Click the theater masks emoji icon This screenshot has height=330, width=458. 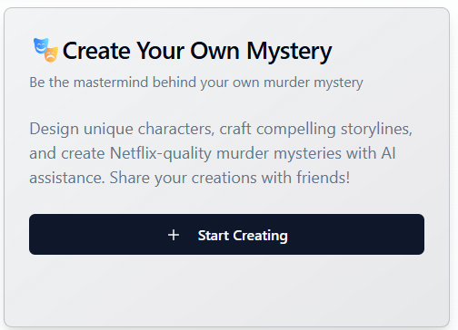pyautogui.click(x=45, y=50)
